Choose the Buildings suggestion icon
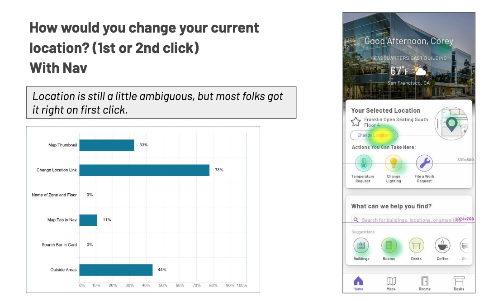Screen dimensions: 498x301 click(361, 246)
